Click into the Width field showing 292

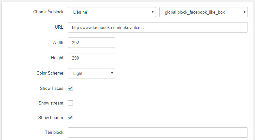pyautogui.click(x=92, y=43)
